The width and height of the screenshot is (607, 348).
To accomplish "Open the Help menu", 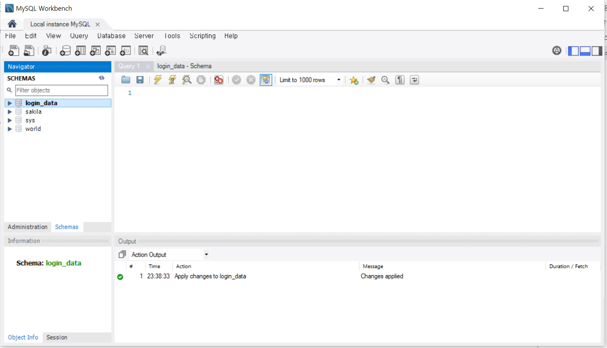I will pos(231,36).
